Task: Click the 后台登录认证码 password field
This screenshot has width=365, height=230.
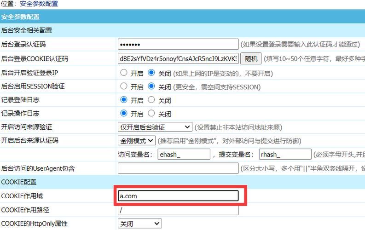Action: click(178, 44)
